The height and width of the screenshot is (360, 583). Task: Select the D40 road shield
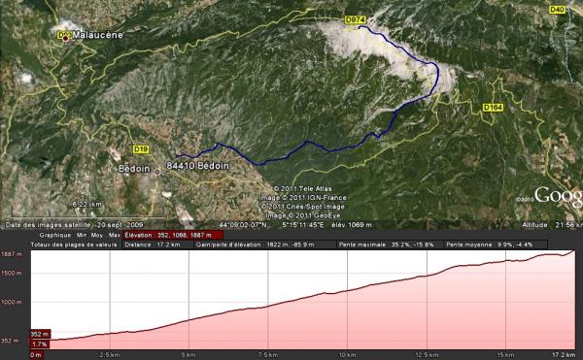click(558, 10)
